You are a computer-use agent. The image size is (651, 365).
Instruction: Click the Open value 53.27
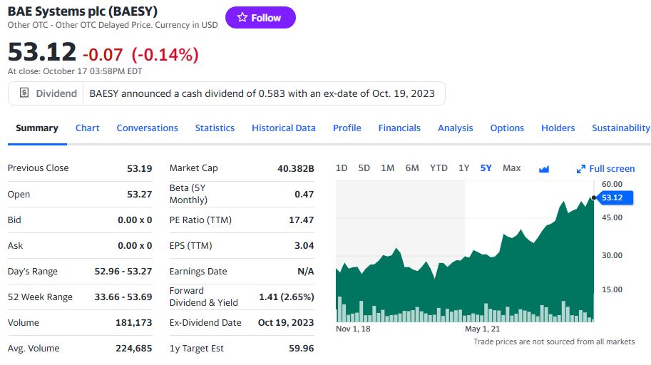(140, 195)
